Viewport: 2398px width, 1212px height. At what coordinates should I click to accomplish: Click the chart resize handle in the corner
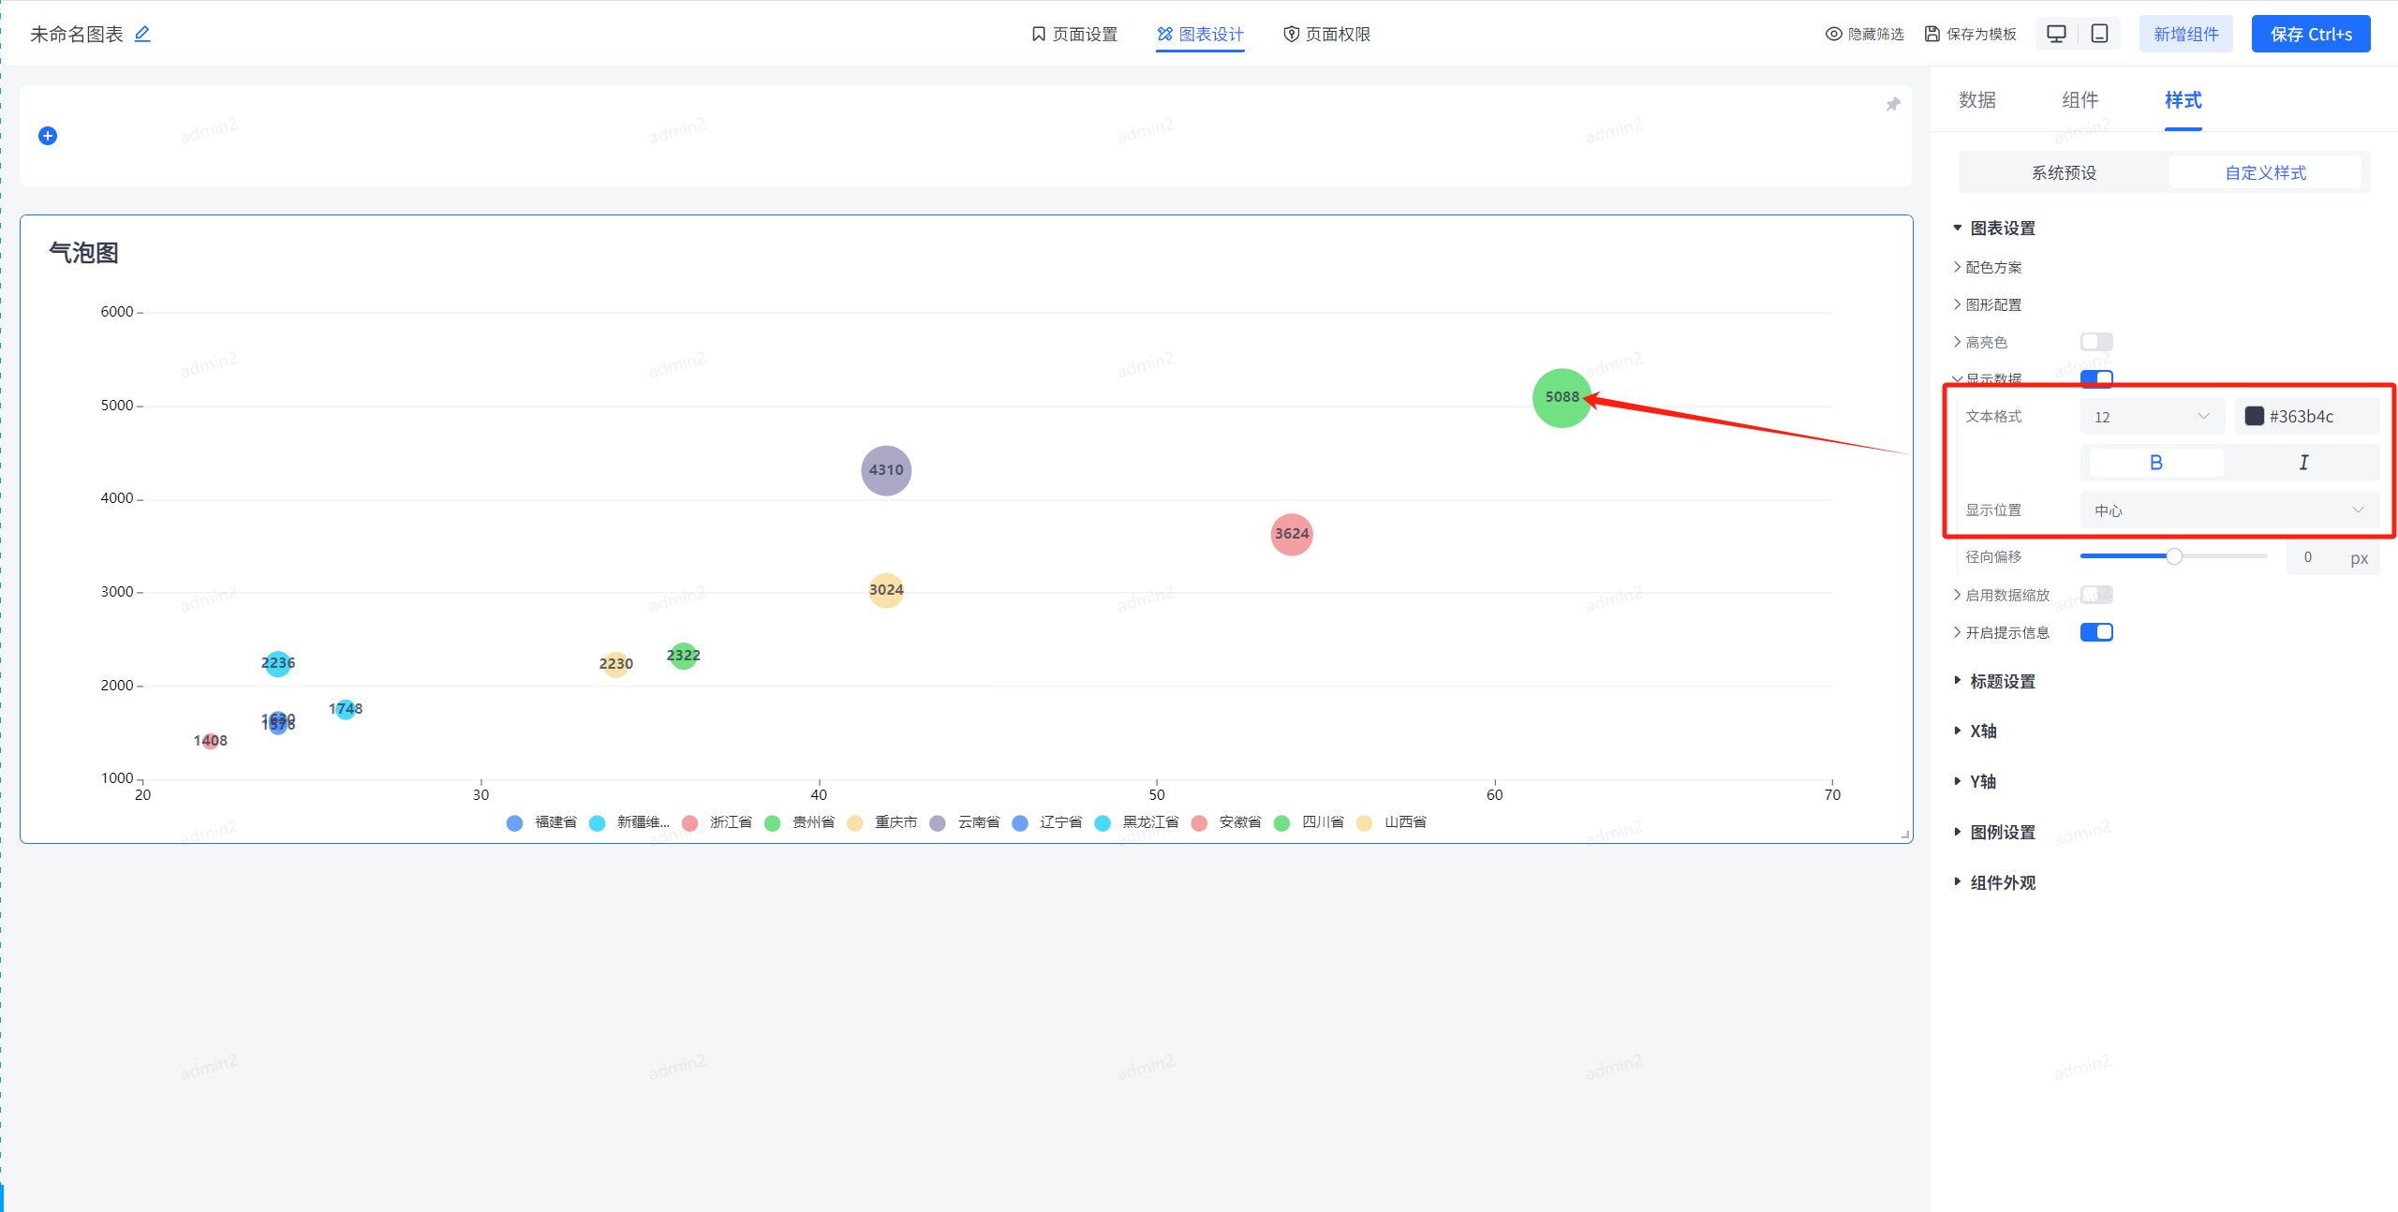pos(1905,835)
